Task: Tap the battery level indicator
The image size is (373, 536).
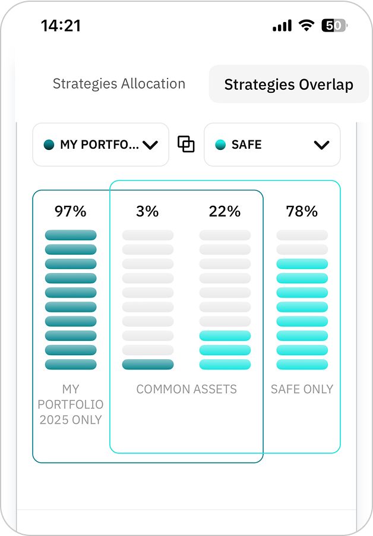Action: point(334,26)
